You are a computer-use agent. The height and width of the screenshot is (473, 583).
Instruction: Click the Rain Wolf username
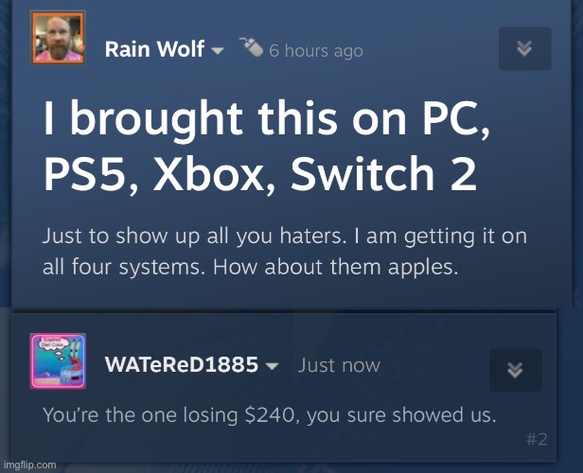coord(154,49)
